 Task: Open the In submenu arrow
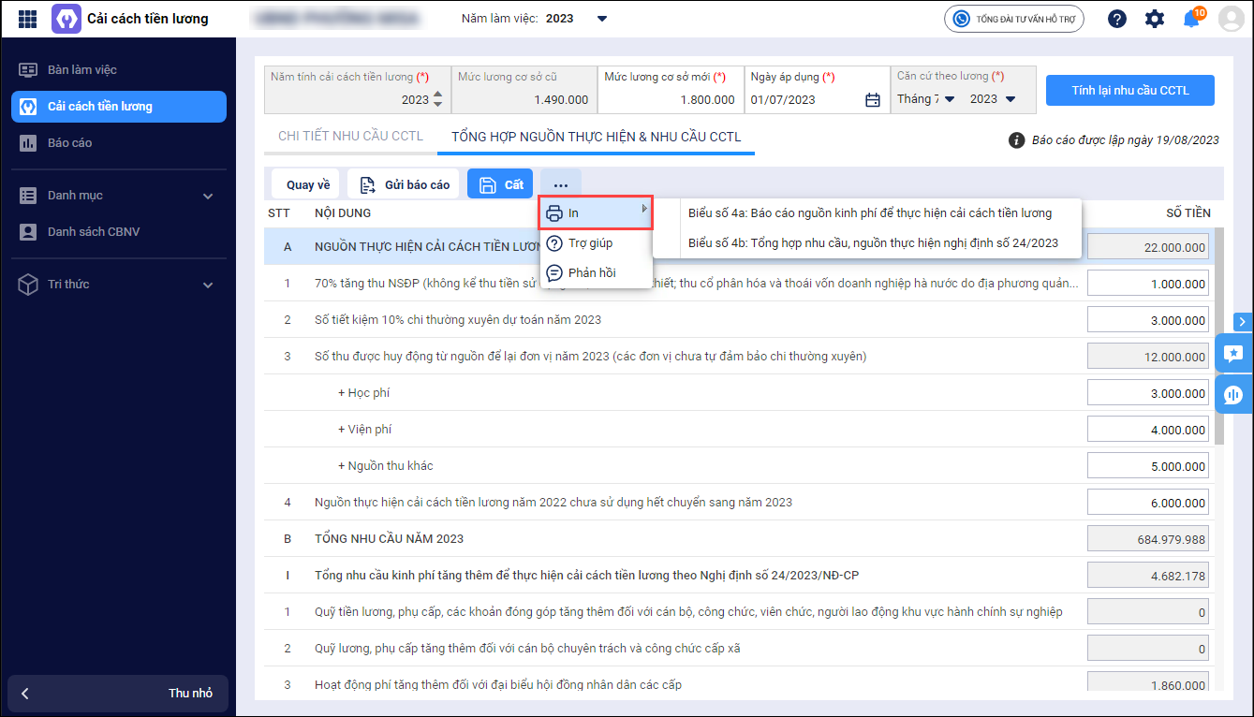click(x=644, y=209)
